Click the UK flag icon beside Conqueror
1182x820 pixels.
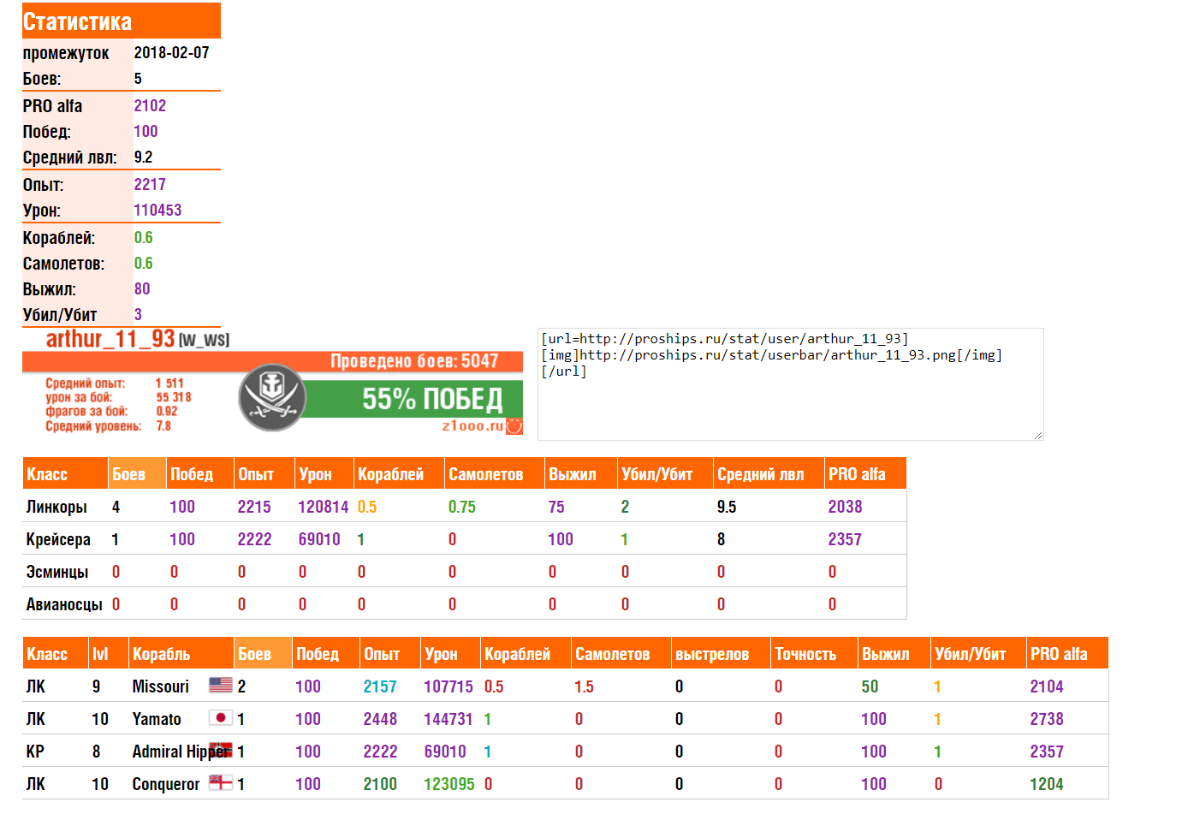point(221,782)
